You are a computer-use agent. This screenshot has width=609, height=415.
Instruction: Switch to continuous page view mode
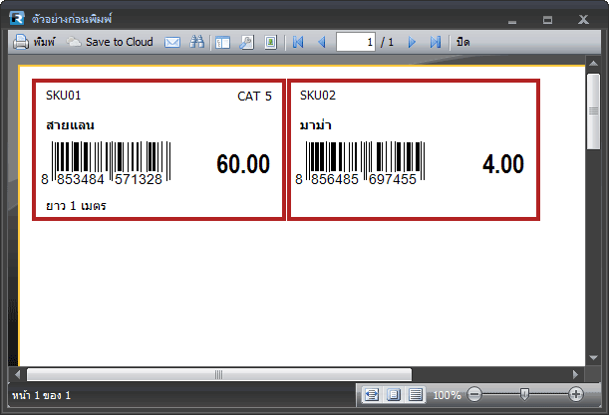point(416,395)
